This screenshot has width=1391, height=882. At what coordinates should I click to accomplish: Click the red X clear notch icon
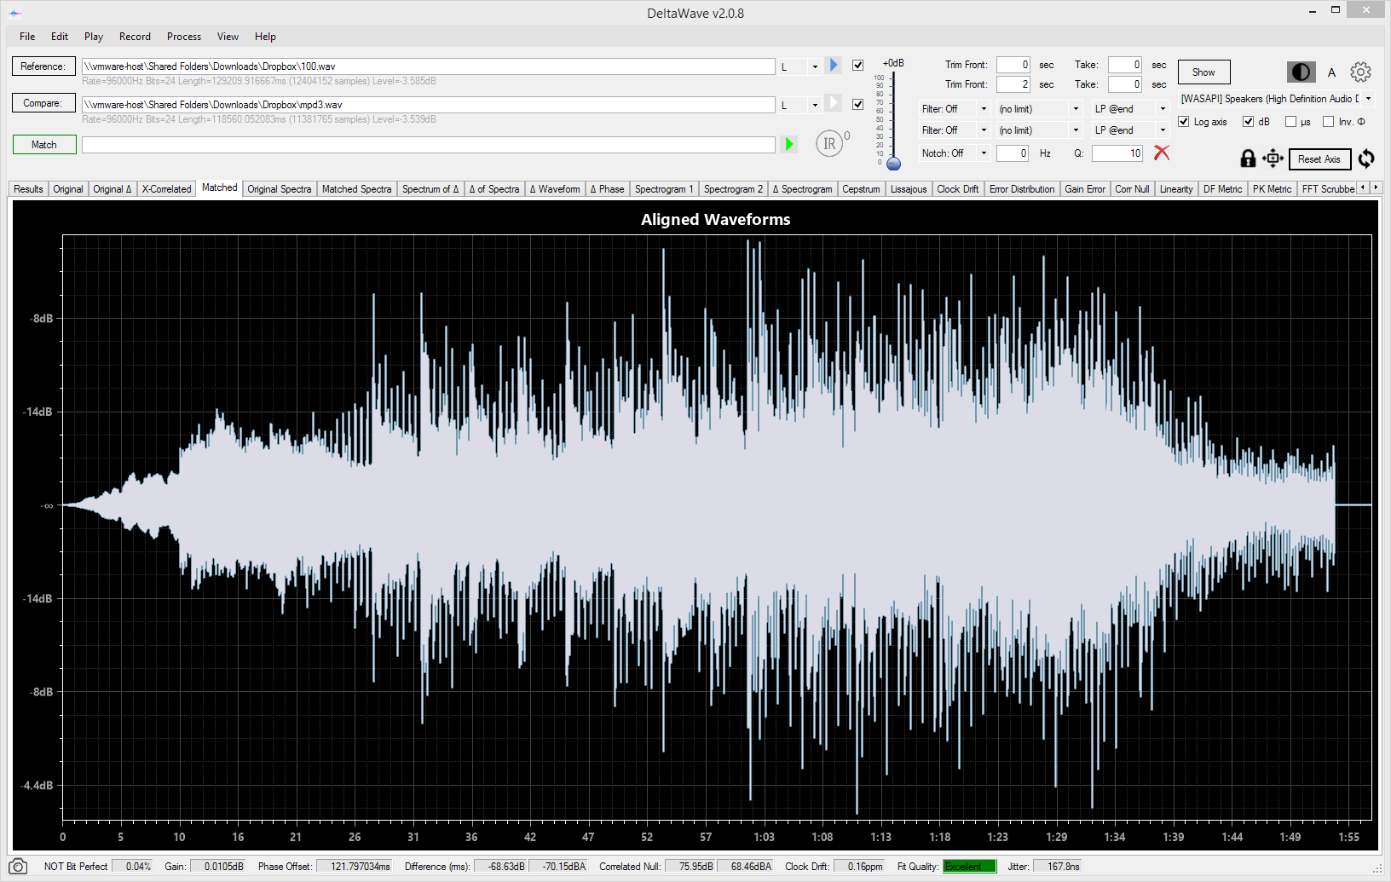tap(1161, 153)
